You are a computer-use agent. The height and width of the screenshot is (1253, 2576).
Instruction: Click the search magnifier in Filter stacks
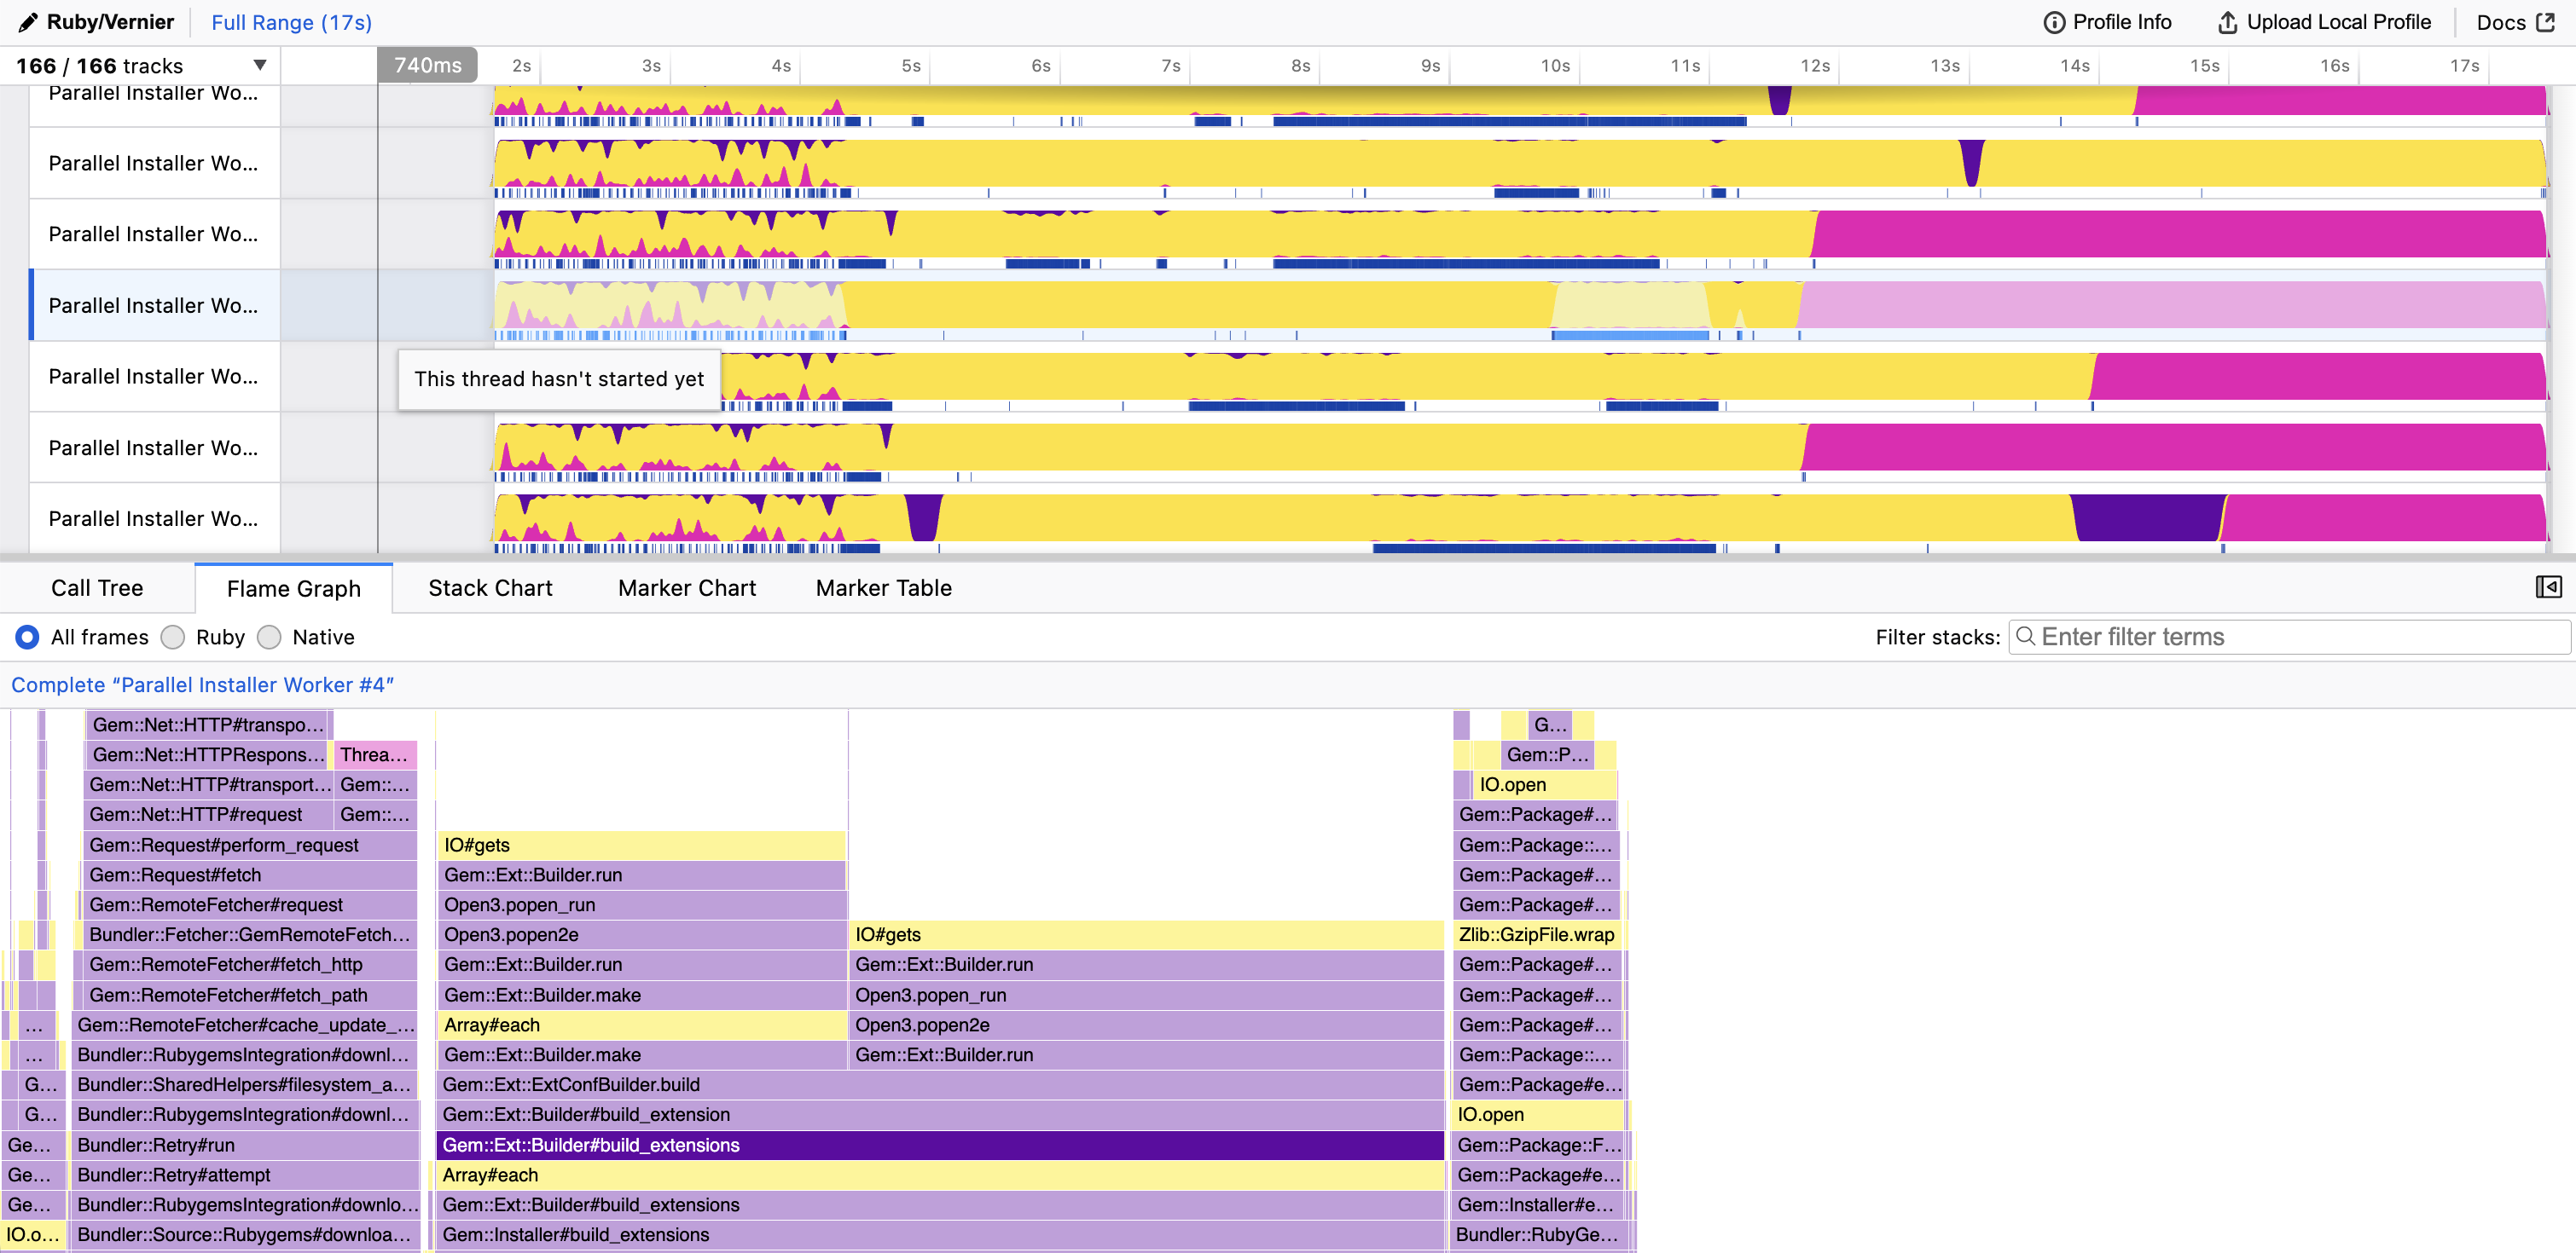click(x=2026, y=637)
